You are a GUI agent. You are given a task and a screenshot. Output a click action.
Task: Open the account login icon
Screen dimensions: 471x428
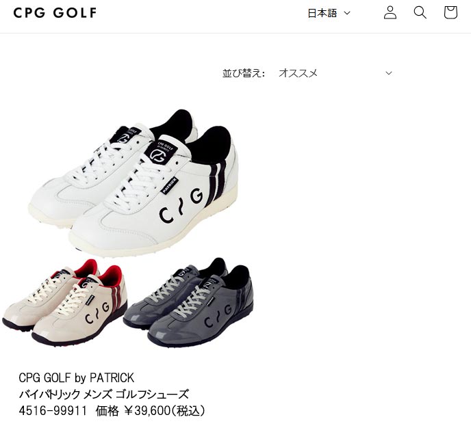pyautogui.click(x=390, y=13)
